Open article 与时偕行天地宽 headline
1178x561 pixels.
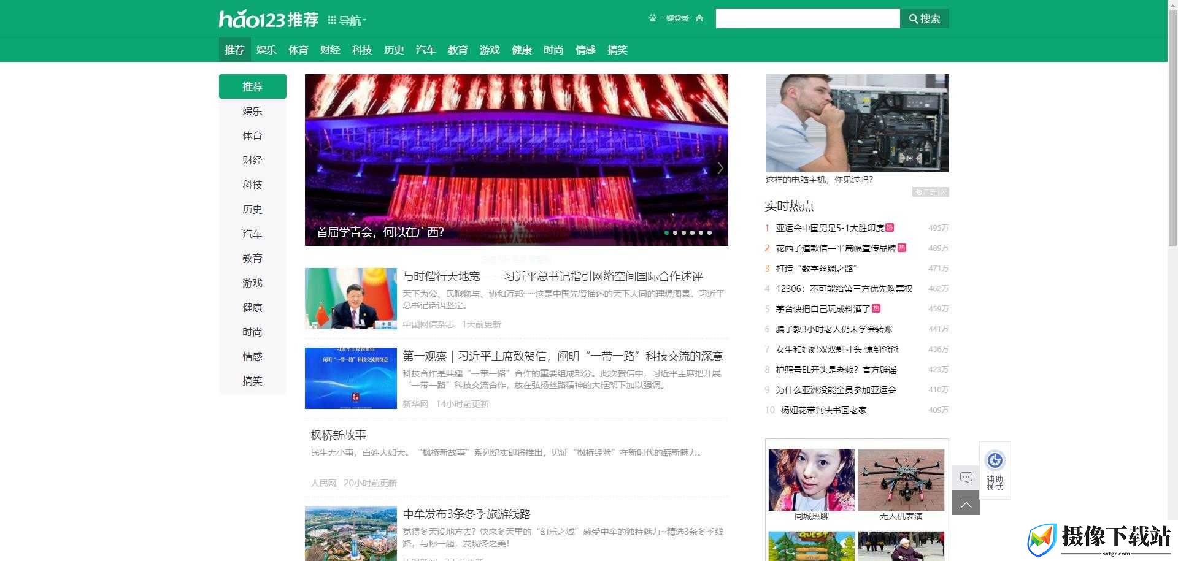(x=553, y=277)
